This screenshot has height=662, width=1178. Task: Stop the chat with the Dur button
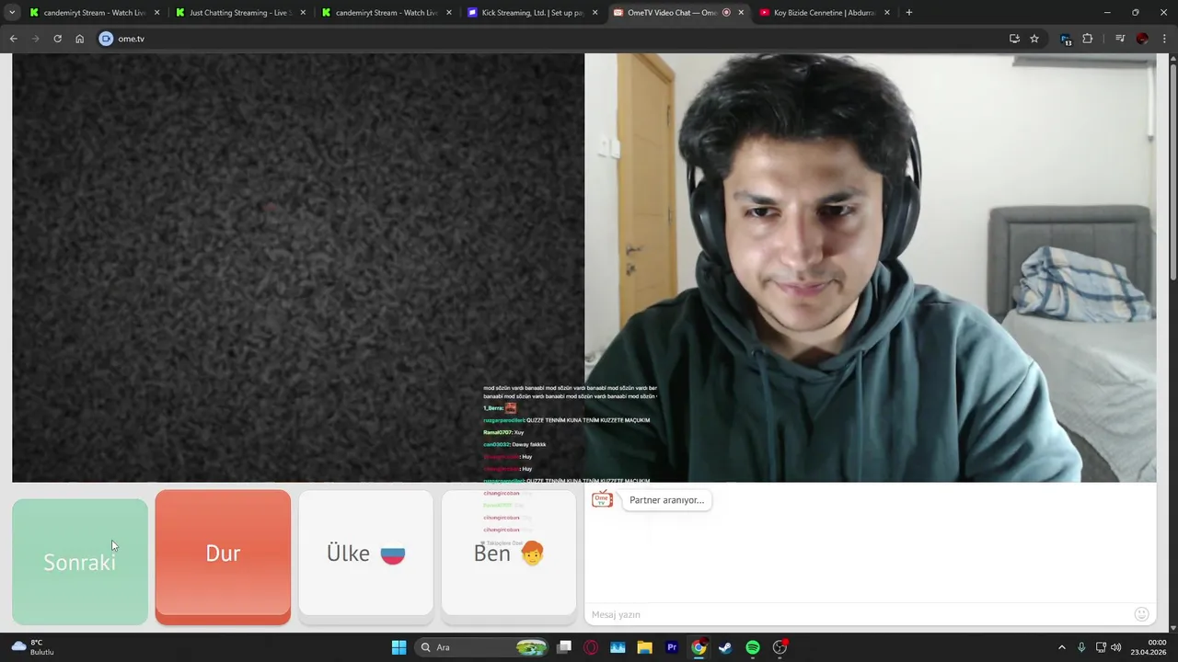(223, 557)
